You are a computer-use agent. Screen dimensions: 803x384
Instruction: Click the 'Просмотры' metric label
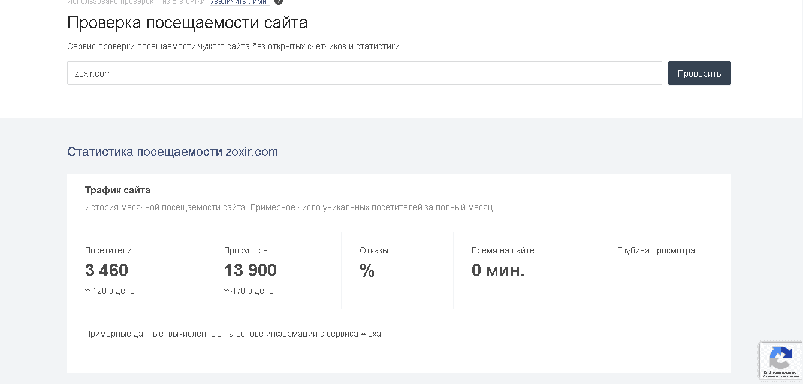click(246, 250)
